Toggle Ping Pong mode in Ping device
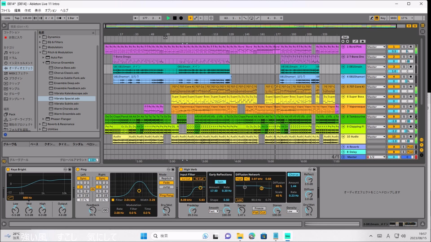The image size is (431, 242). pyautogui.click(x=166, y=195)
